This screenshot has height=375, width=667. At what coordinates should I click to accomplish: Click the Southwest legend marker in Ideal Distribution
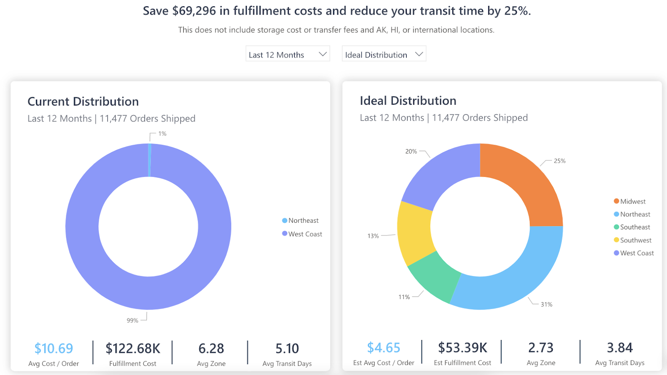coord(616,240)
